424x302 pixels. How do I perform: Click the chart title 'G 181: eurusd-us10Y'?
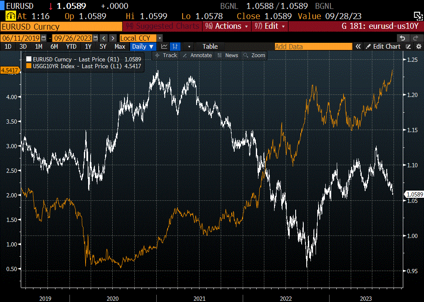[x=380, y=26]
